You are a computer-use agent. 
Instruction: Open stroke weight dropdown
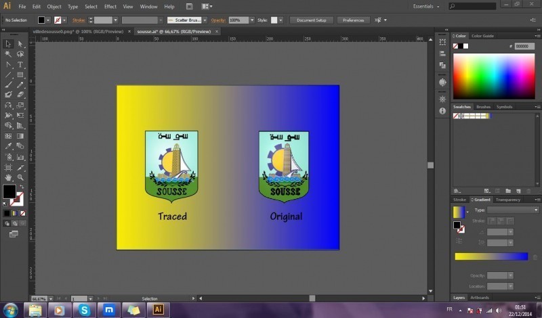(x=115, y=20)
